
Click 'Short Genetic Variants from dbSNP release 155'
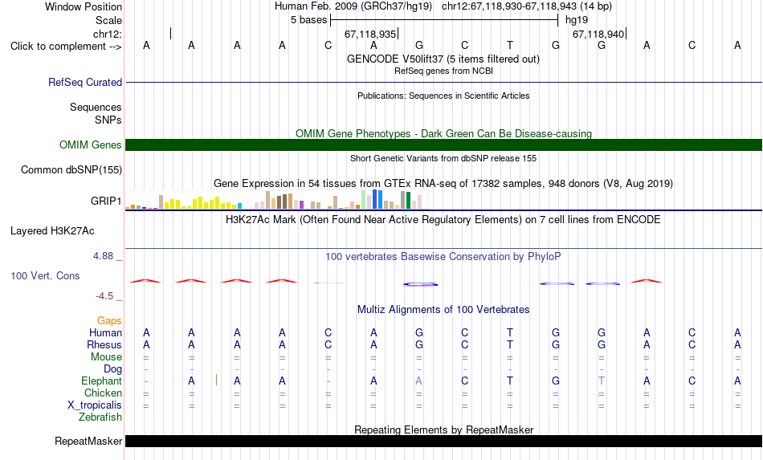click(x=443, y=158)
